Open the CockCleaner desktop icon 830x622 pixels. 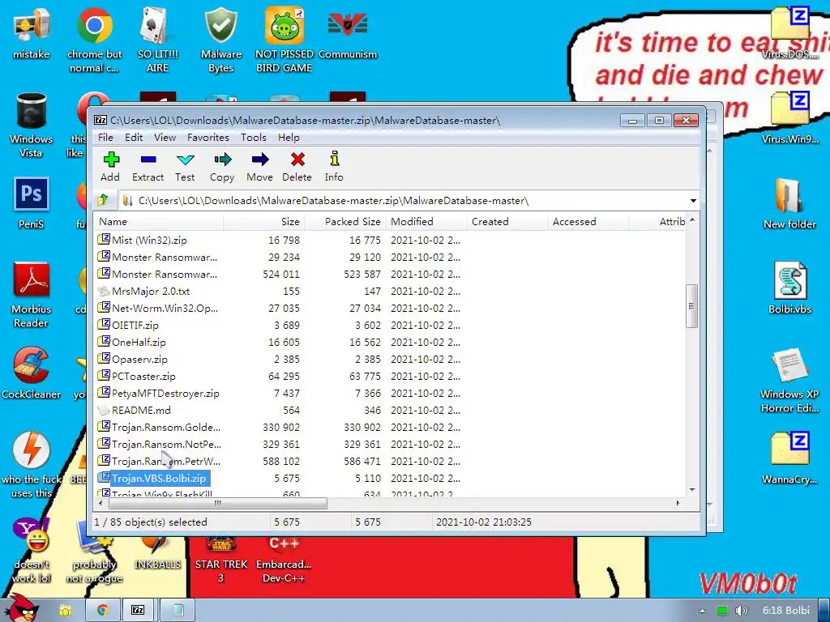[32, 373]
